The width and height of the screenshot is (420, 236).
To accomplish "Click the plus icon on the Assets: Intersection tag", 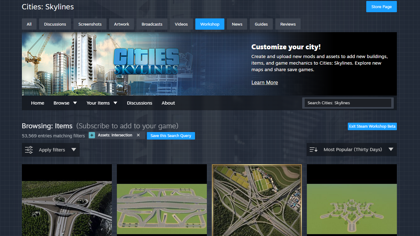I will [92, 135].
